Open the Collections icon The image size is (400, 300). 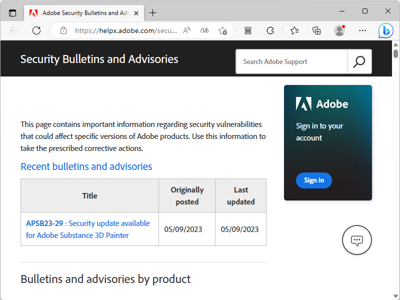[316, 30]
